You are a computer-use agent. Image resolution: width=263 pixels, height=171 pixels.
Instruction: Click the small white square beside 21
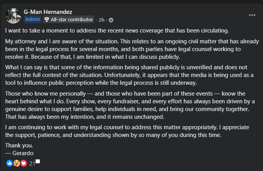tap(38, 162)
